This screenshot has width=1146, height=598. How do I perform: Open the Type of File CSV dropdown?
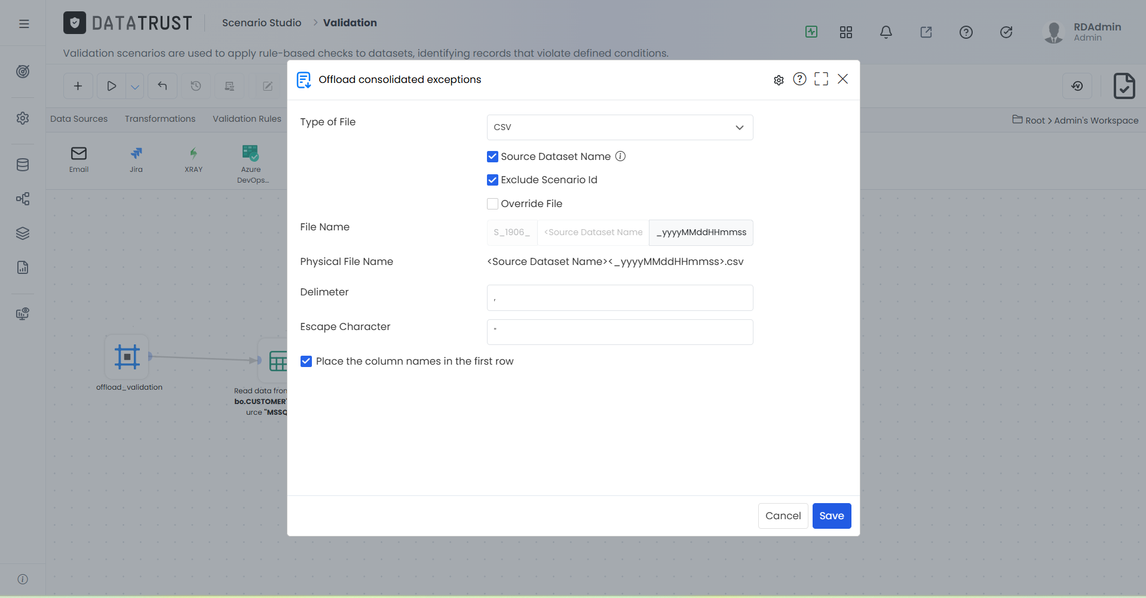coord(620,127)
